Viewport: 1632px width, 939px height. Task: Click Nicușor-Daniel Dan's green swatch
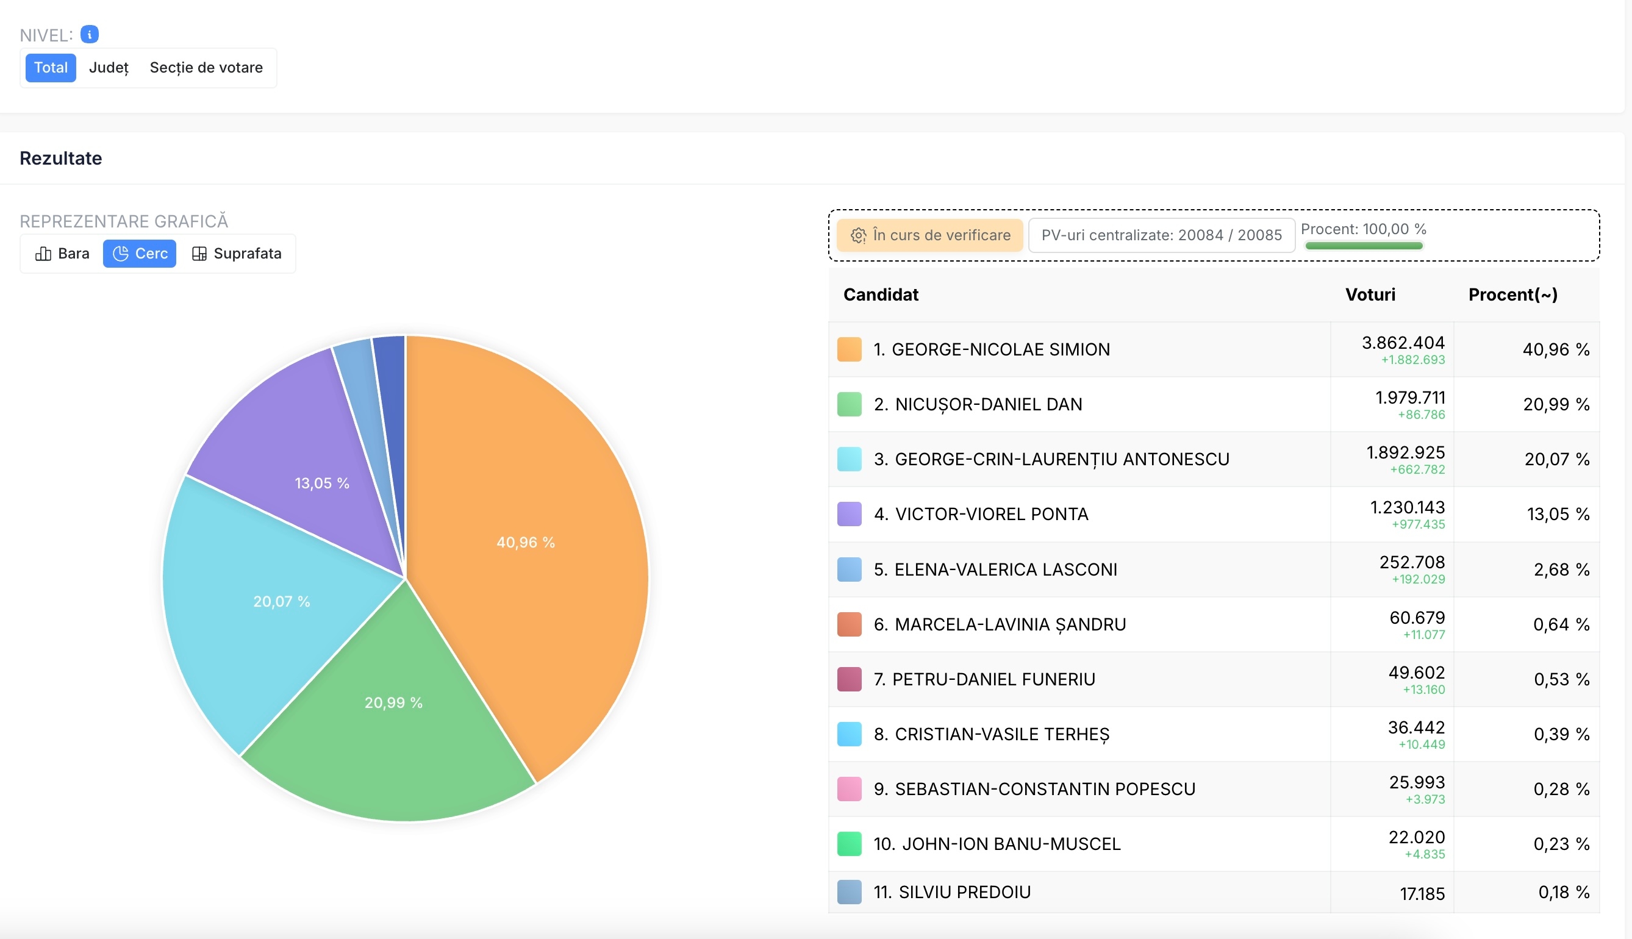(849, 404)
